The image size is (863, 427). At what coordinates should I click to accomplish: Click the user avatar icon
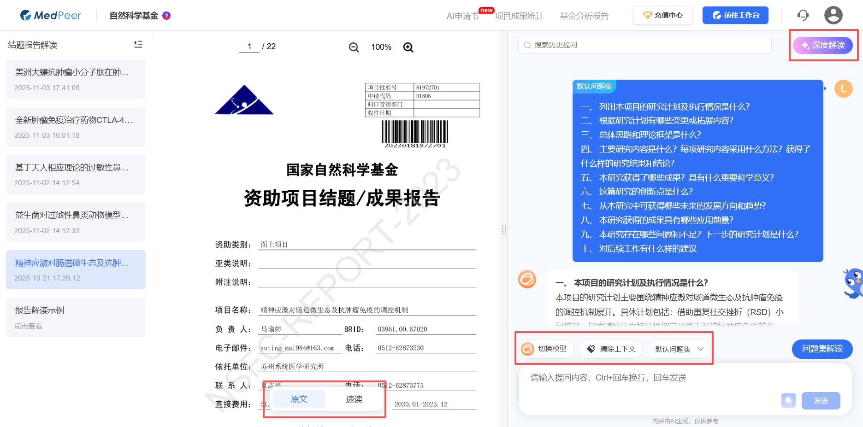pos(833,15)
